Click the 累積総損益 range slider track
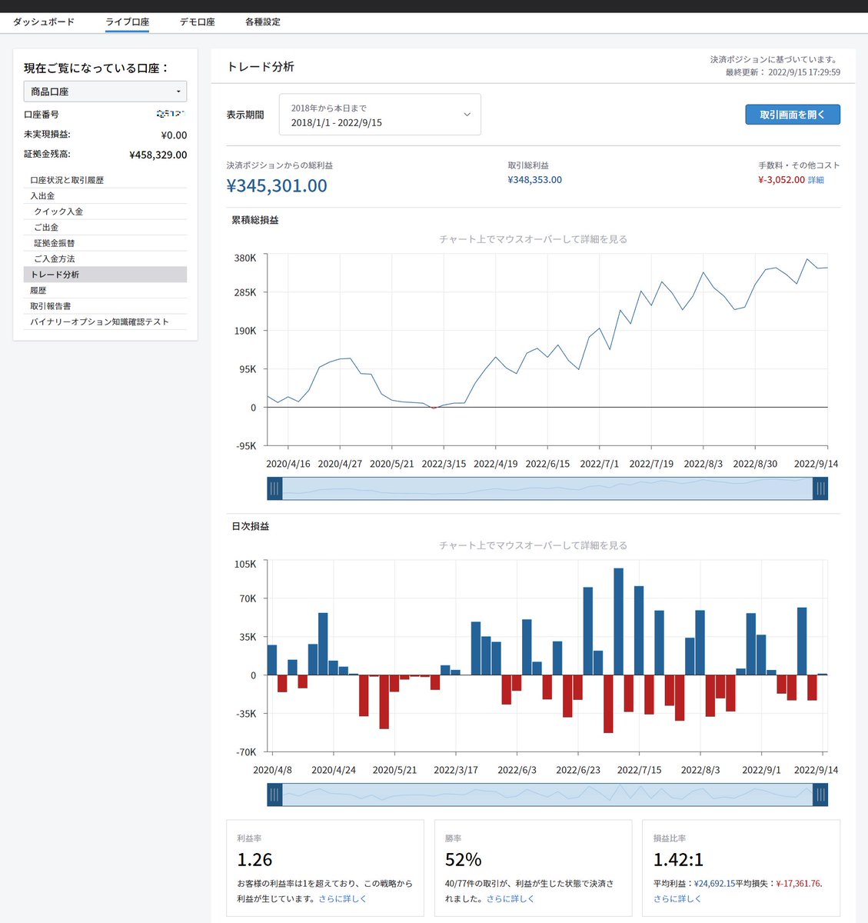Viewport: 868px width, 923px height. [x=547, y=488]
